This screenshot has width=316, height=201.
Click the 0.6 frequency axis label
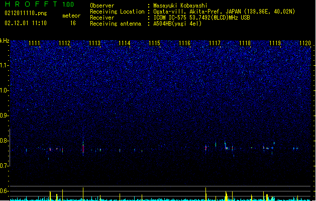click(5, 191)
